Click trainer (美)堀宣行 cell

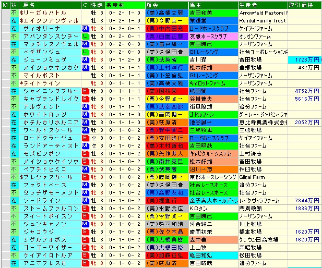[166, 201]
